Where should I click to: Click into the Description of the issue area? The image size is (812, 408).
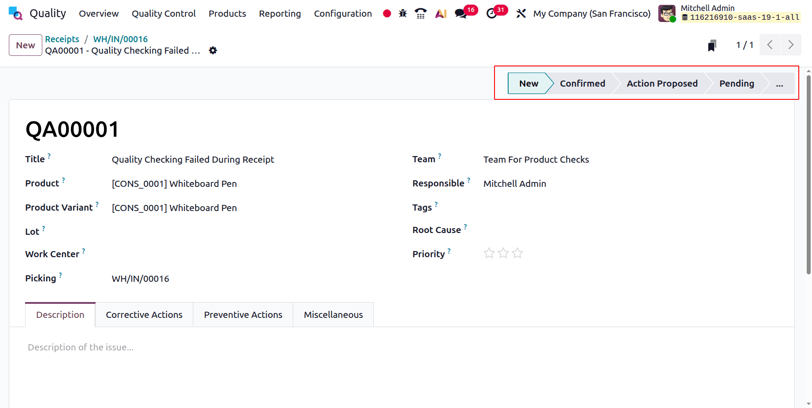[x=402, y=347]
